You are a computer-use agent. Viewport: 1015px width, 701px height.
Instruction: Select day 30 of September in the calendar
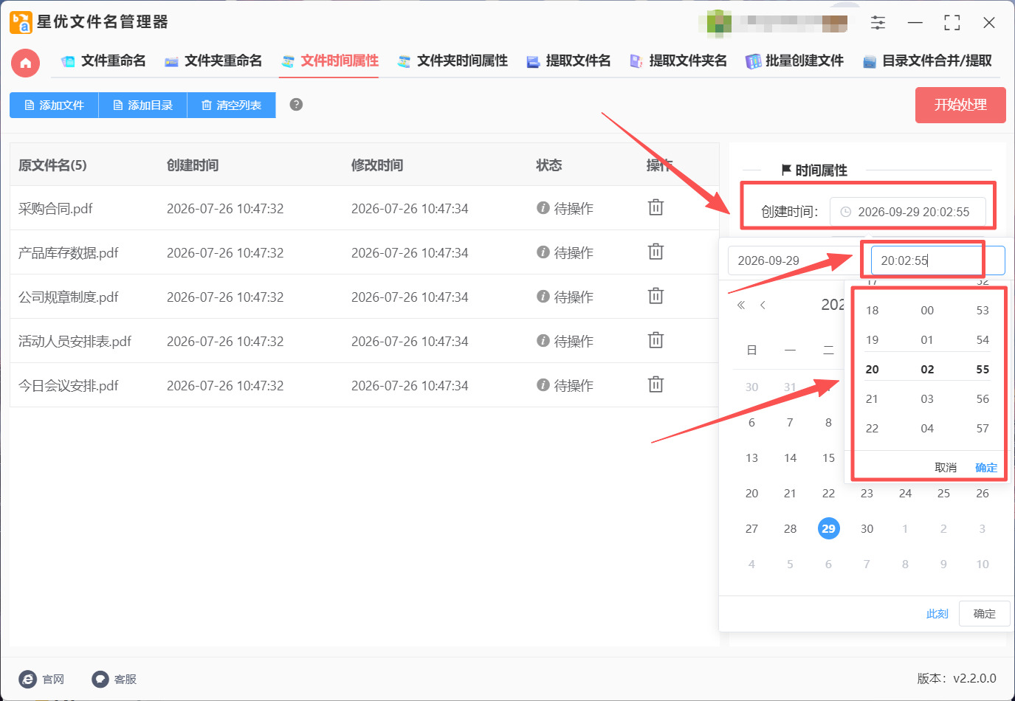point(867,528)
